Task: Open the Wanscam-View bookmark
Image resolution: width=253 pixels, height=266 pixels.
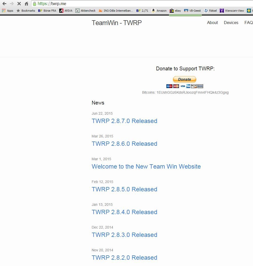Action: pyautogui.click(x=232, y=11)
